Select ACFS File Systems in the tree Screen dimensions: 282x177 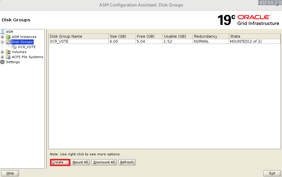point(27,57)
